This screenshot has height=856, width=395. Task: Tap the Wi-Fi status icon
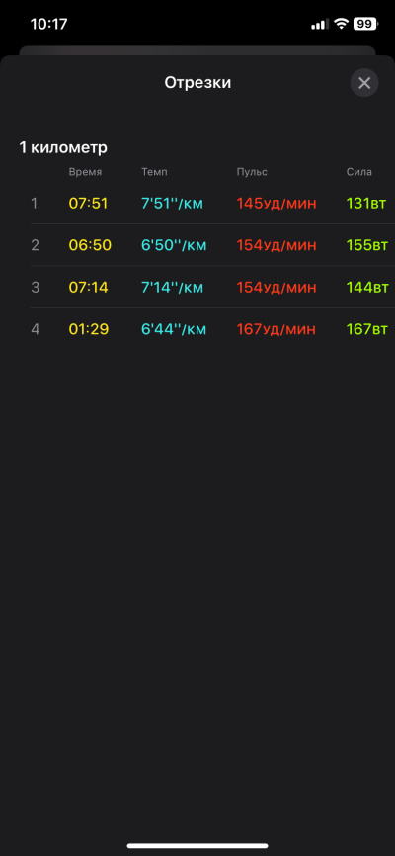pos(342,24)
